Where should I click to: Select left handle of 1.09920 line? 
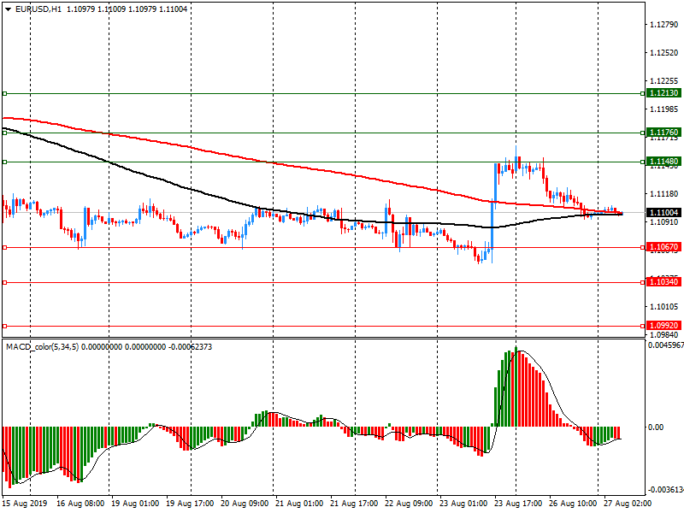tap(5, 326)
